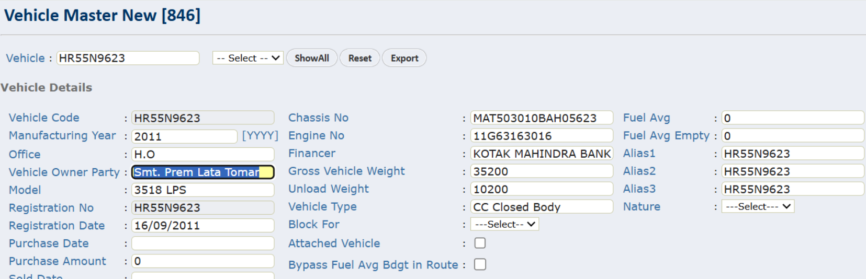This screenshot has height=279, width=866.
Task: Click the Office input field
Action: 203,154
